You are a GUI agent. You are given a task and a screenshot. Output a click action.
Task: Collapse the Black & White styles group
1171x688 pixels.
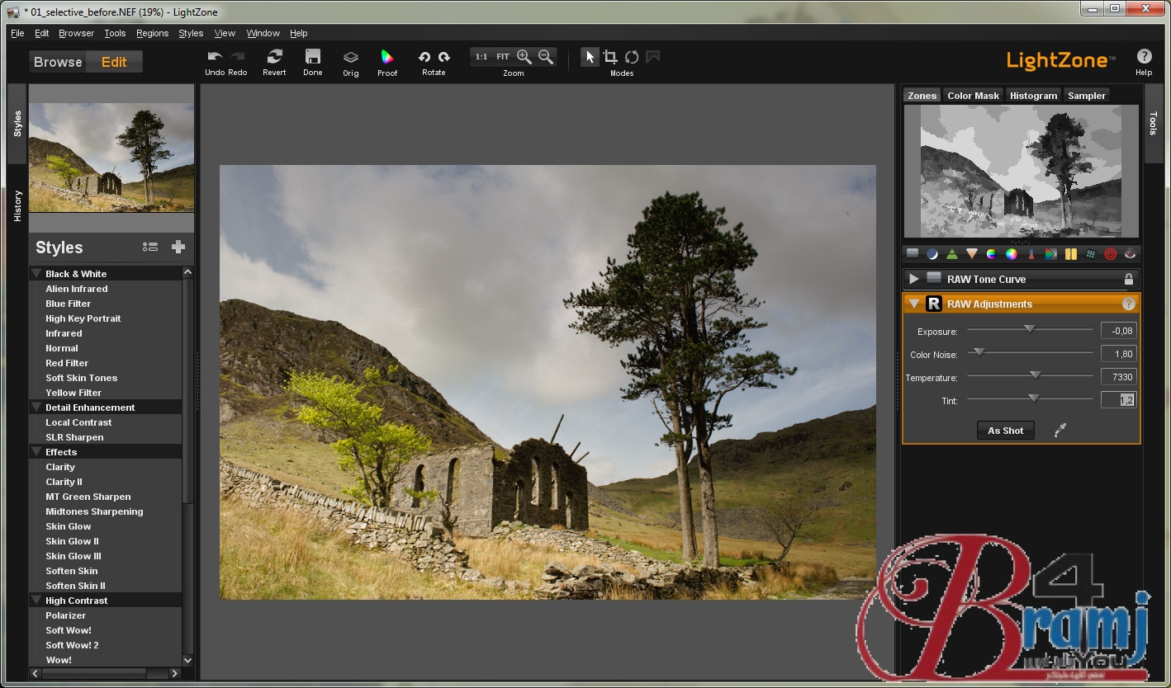(x=36, y=274)
